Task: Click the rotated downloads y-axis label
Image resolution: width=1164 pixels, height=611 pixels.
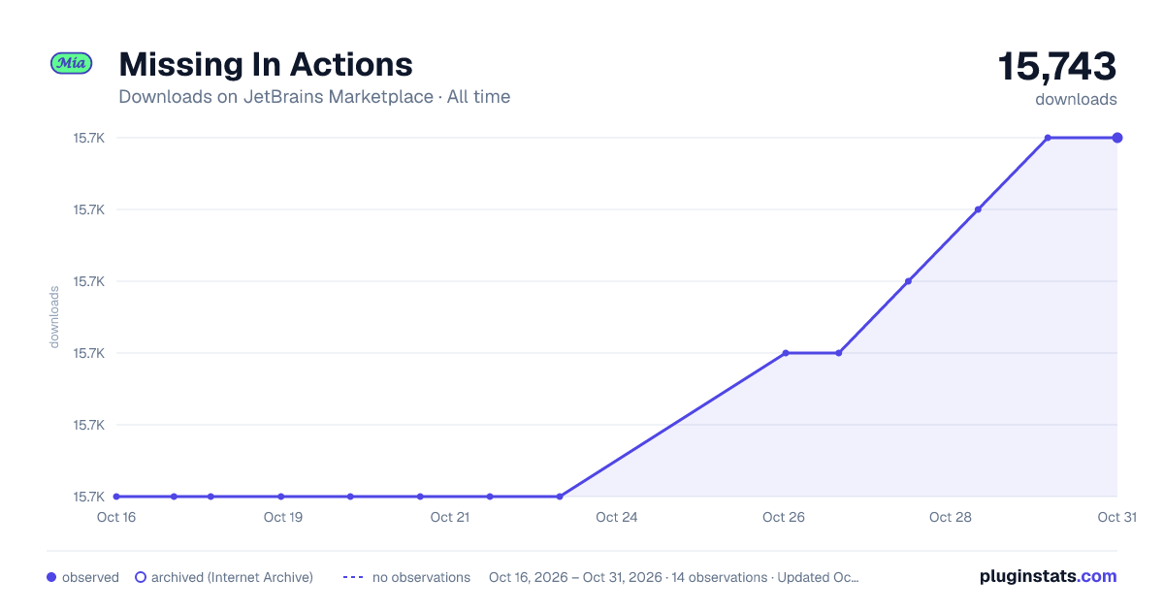Action: tap(54, 316)
